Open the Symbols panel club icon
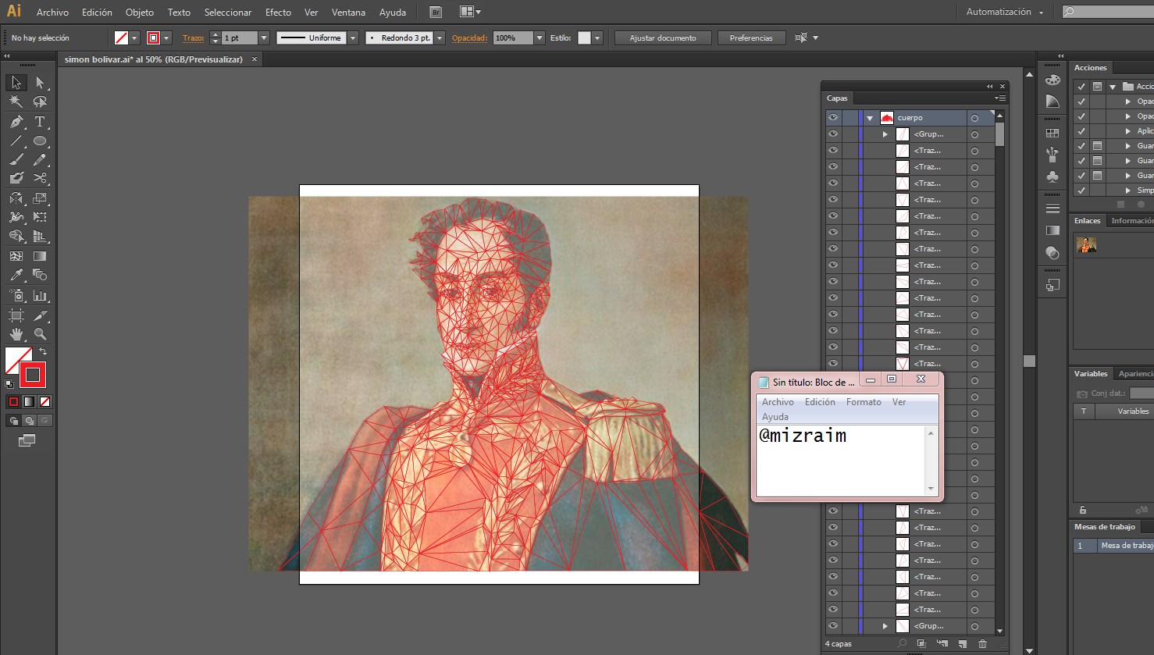The width and height of the screenshot is (1154, 655). click(1052, 177)
